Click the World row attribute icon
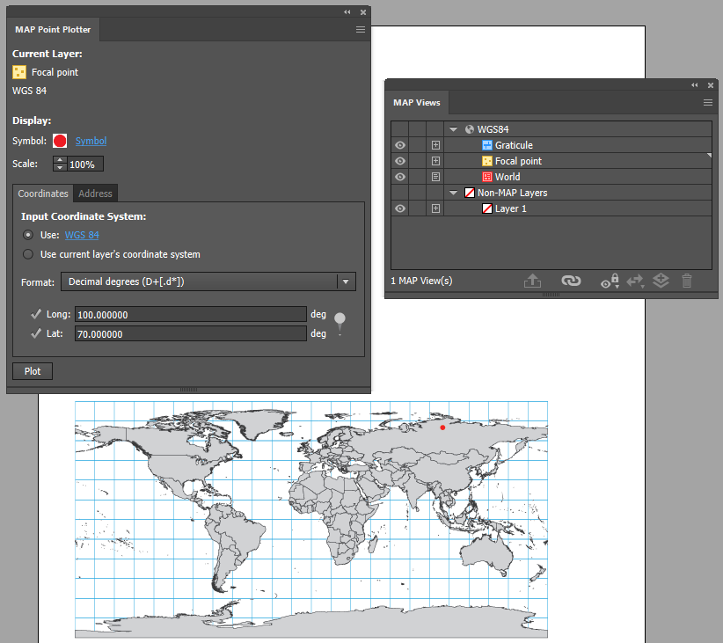723x643 pixels. pos(435,177)
